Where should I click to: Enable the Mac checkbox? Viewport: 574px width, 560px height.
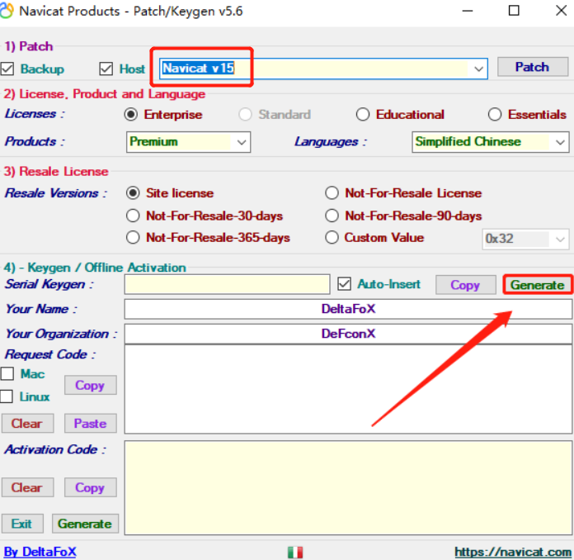click(7, 373)
